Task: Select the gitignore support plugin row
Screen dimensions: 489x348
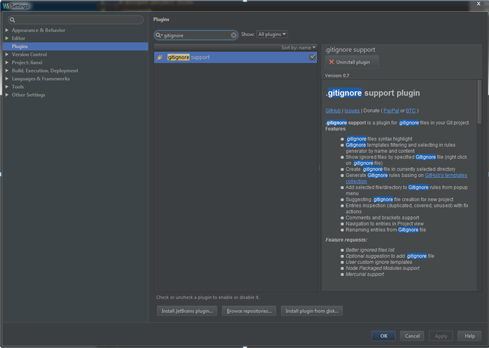Action: [x=235, y=57]
